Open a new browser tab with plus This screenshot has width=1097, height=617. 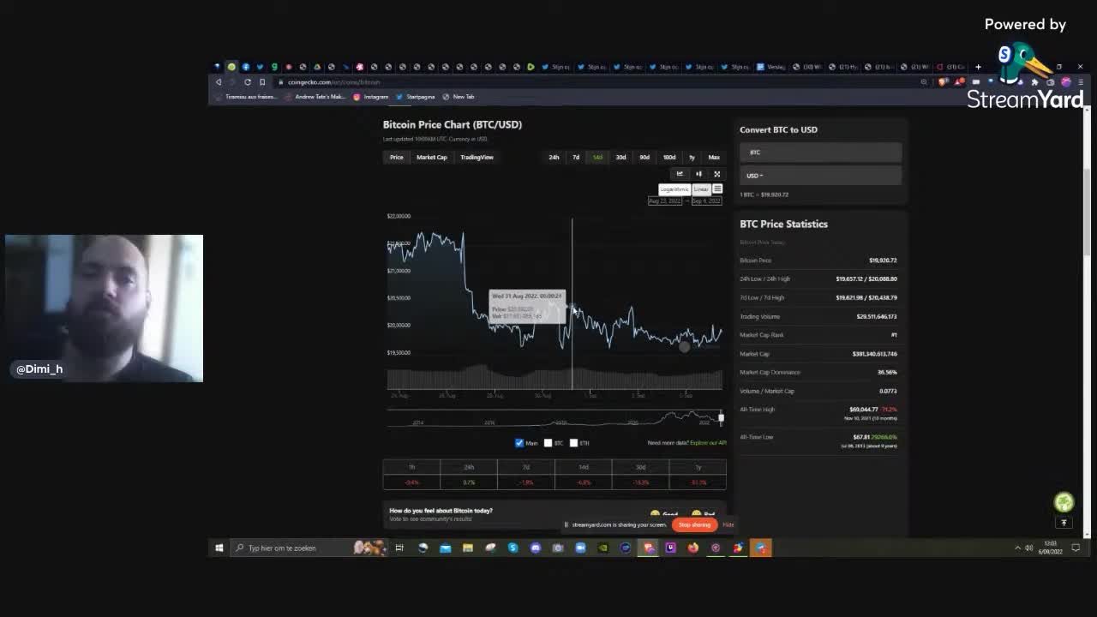pos(978,67)
